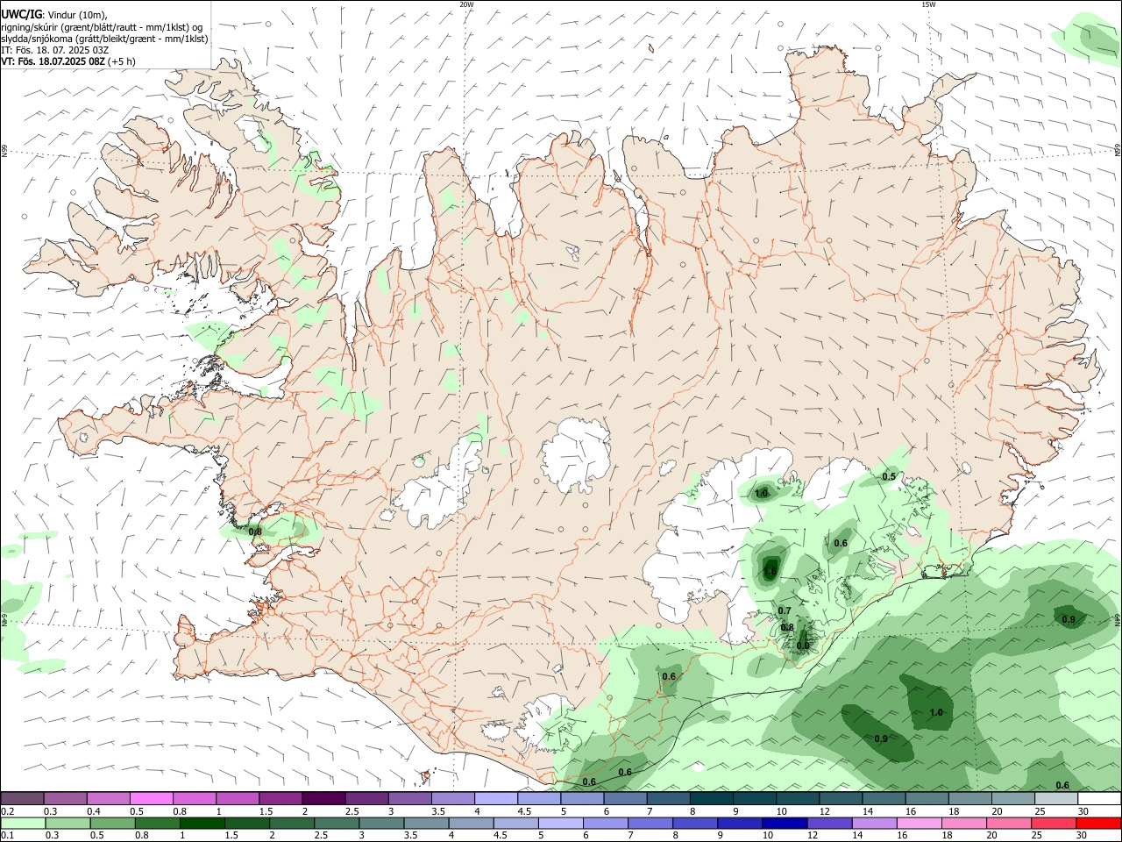Image resolution: width=1122 pixels, height=842 pixels.
Task: Click the 15W longitude label
Action: click(928, 4)
